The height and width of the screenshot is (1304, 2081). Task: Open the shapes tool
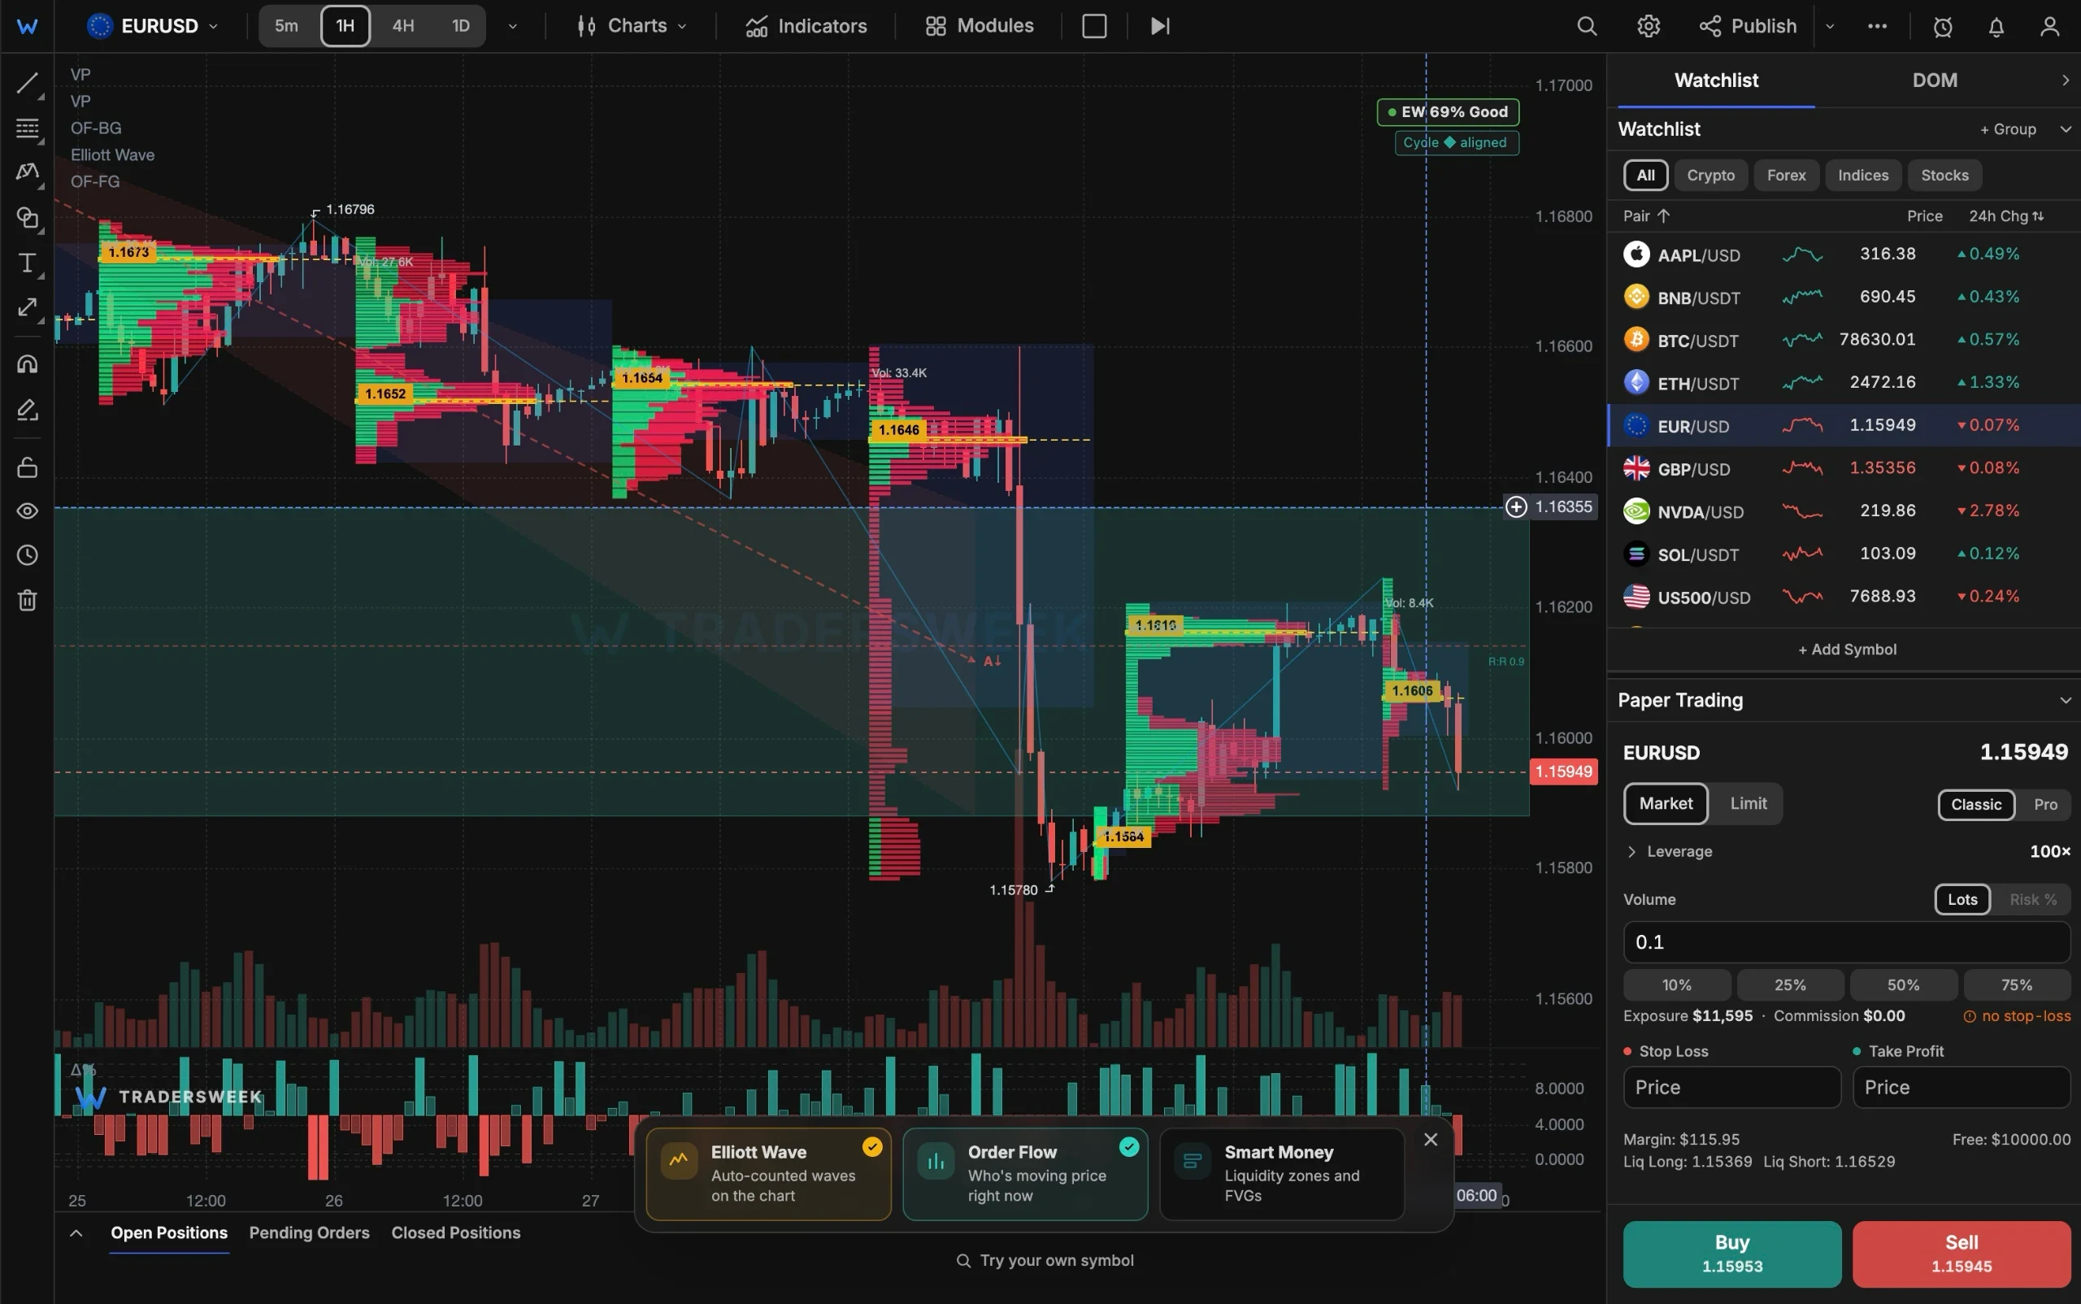pos(27,217)
